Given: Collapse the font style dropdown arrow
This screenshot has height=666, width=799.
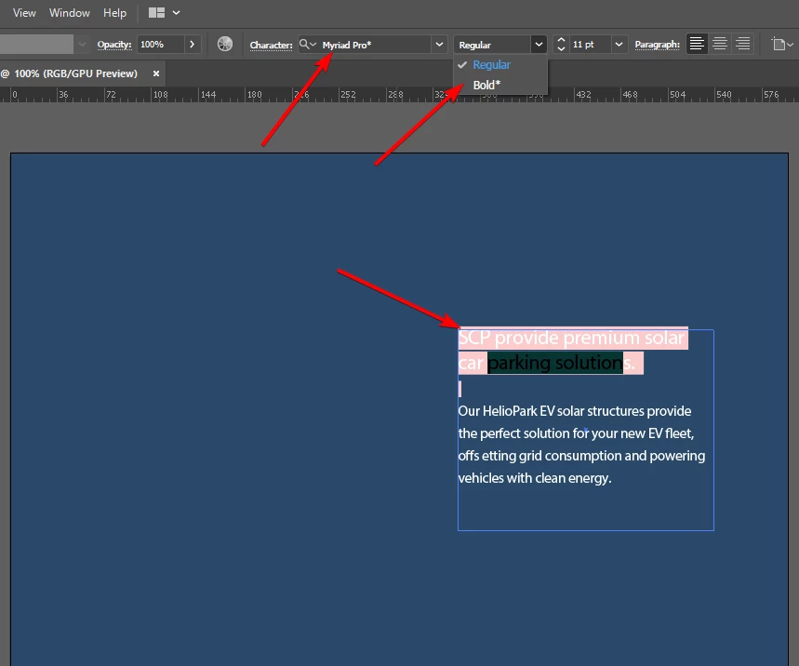Looking at the screenshot, I should point(539,45).
